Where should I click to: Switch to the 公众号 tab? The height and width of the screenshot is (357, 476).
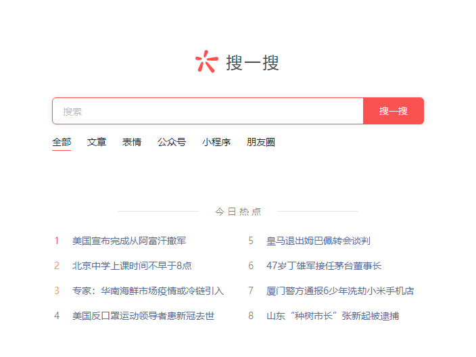coord(172,142)
